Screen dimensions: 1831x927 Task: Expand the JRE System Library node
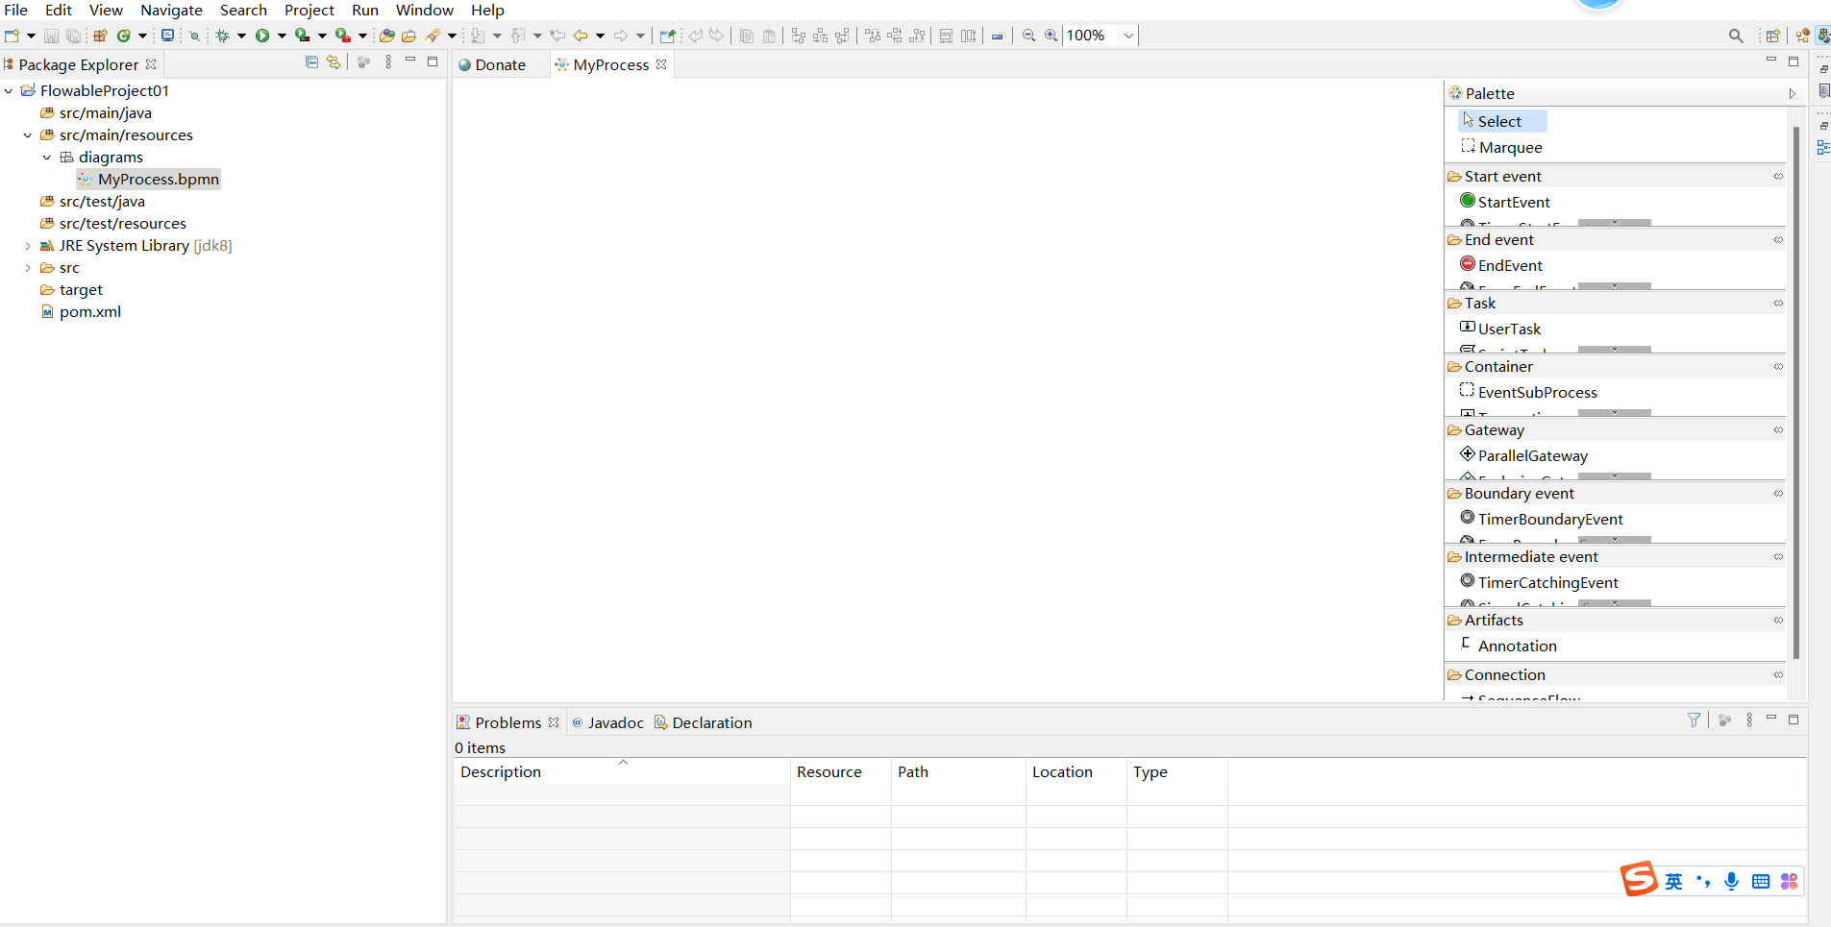26,245
